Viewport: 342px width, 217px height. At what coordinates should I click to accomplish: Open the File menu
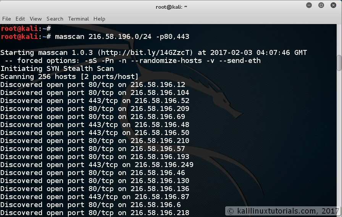(6, 19)
